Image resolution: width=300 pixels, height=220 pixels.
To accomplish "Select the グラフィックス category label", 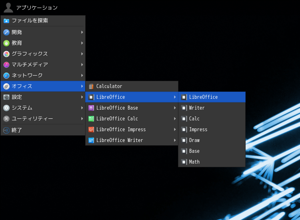I will click(30, 54).
